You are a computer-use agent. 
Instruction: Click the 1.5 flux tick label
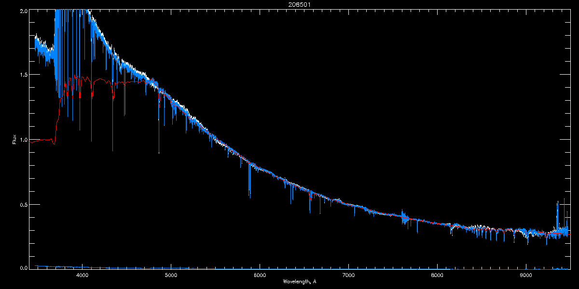click(x=23, y=75)
